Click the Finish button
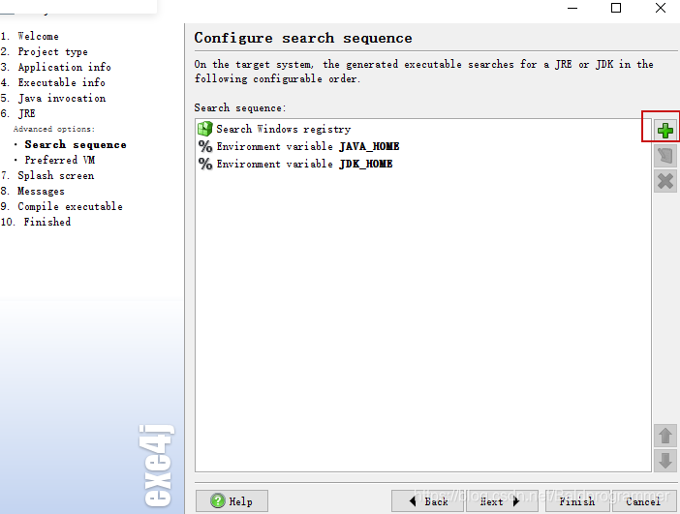The image size is (680, 514). click(577, 501)
